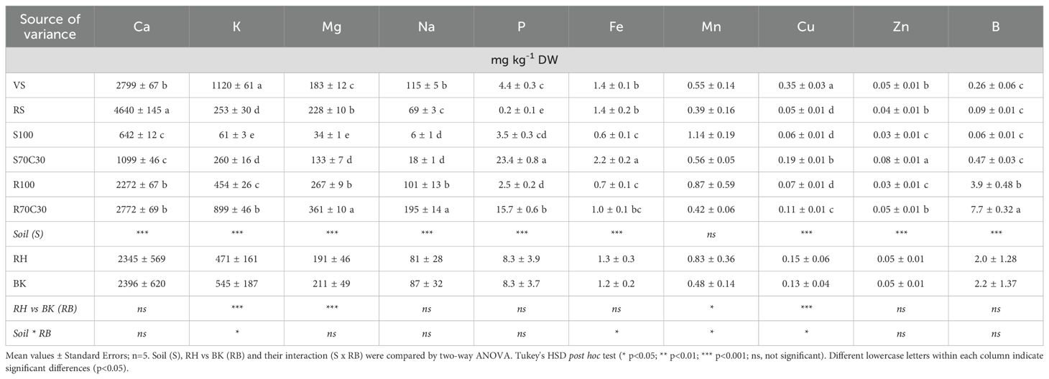The image size is (1049, 379).
Task: Click the "4640 ± 145 a" cell
Action: pyautogui.click(x=142, y=110)
